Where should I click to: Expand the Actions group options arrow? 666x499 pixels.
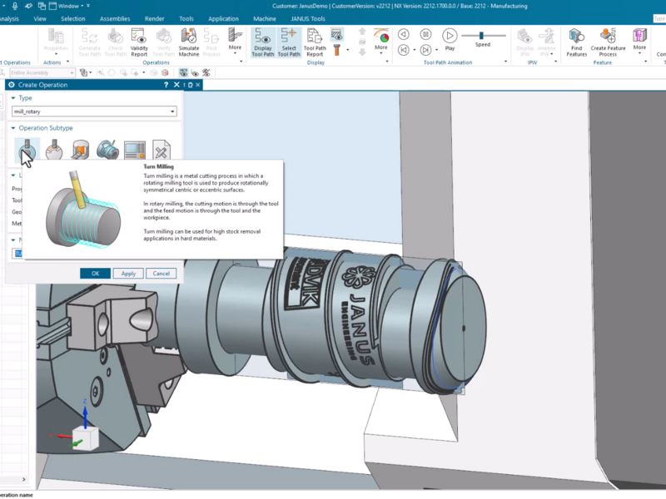click(x=68, y=62)
